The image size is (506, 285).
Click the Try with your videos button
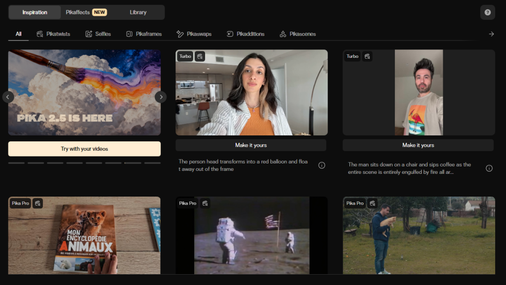[x=84, y=149]
